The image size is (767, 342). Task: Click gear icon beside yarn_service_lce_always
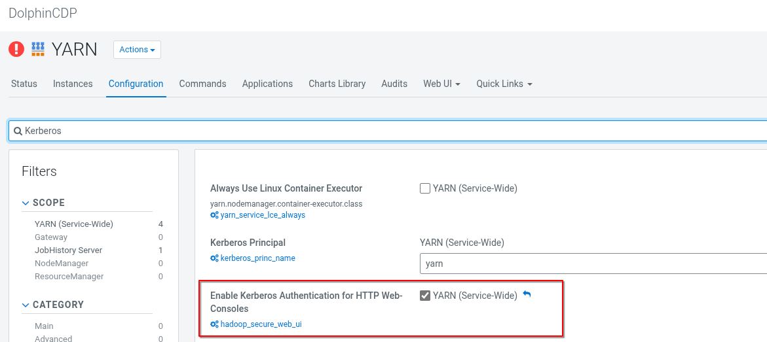coord(214,215)
